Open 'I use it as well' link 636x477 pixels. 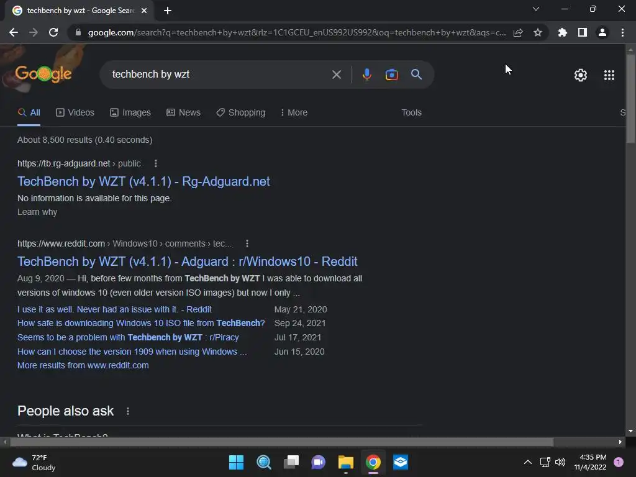click(114, 309)
